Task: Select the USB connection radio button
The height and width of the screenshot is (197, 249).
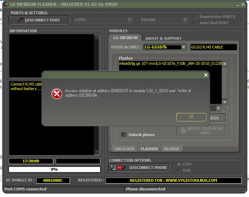Action: [179, 170]
